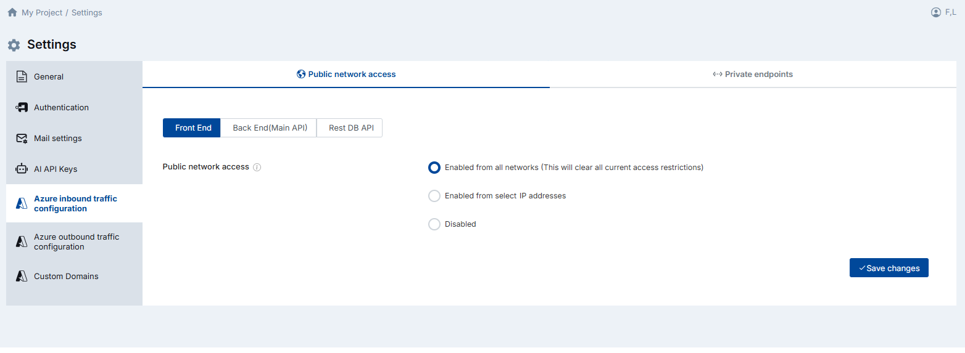Choose the Disabled radio button

(x=434, y=224)
